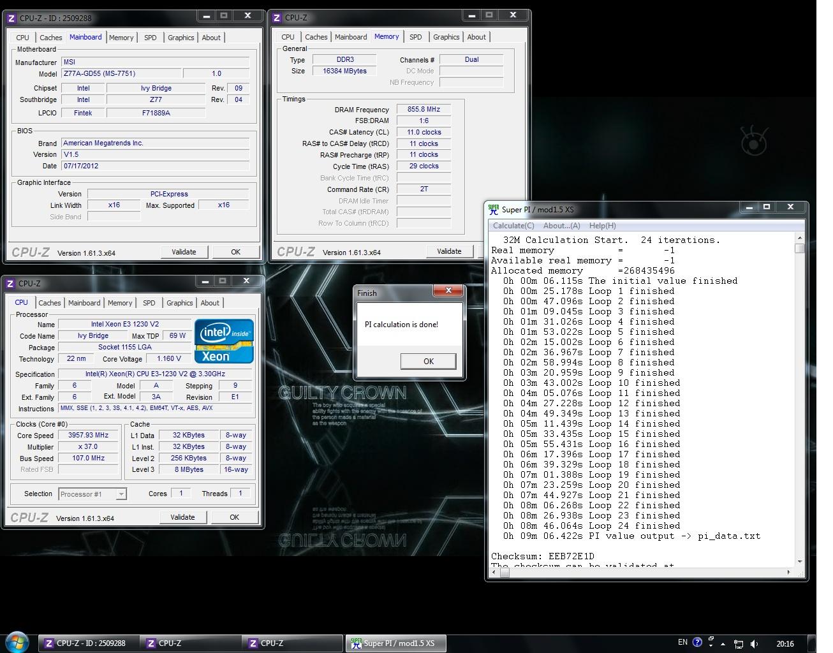Minimize the CPU-Z CPU window with Xeon info
This screenshot has height=653, width=833.
(205, 281)
